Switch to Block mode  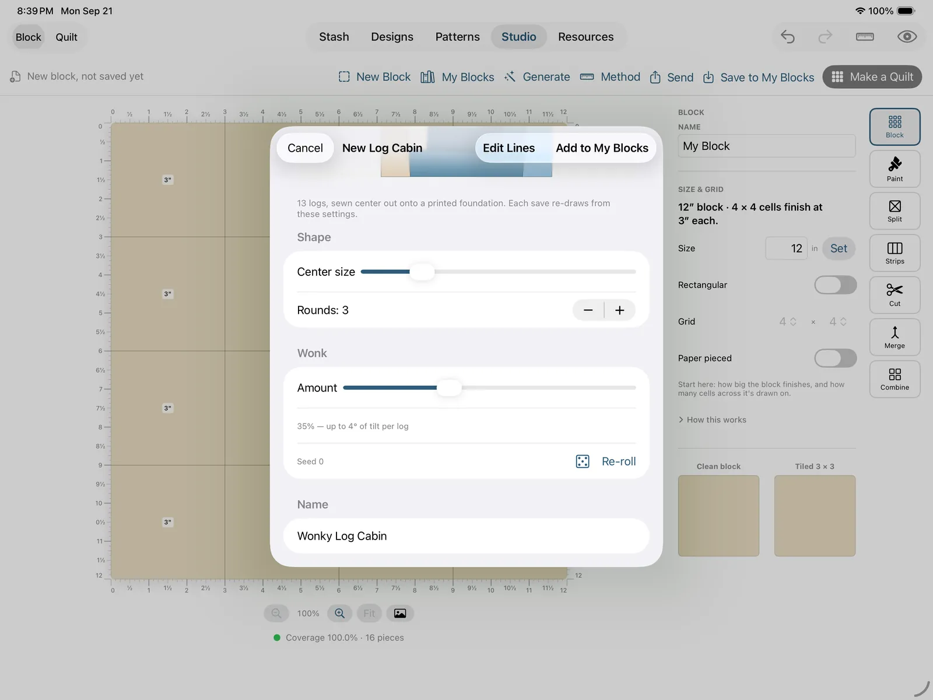29,37
